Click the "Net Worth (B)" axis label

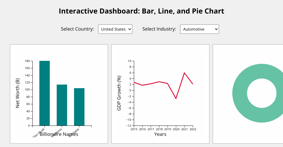click(x=18, y=93)
